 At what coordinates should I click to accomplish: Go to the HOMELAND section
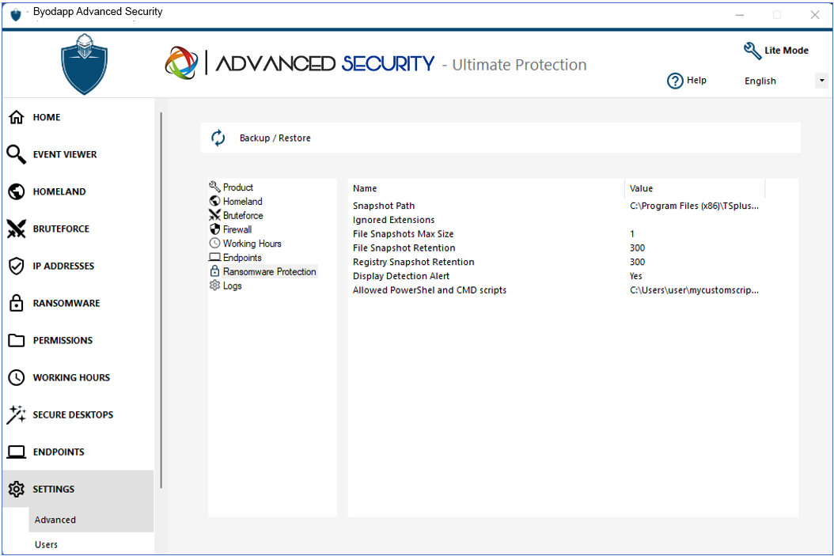[x=59, y=191]
